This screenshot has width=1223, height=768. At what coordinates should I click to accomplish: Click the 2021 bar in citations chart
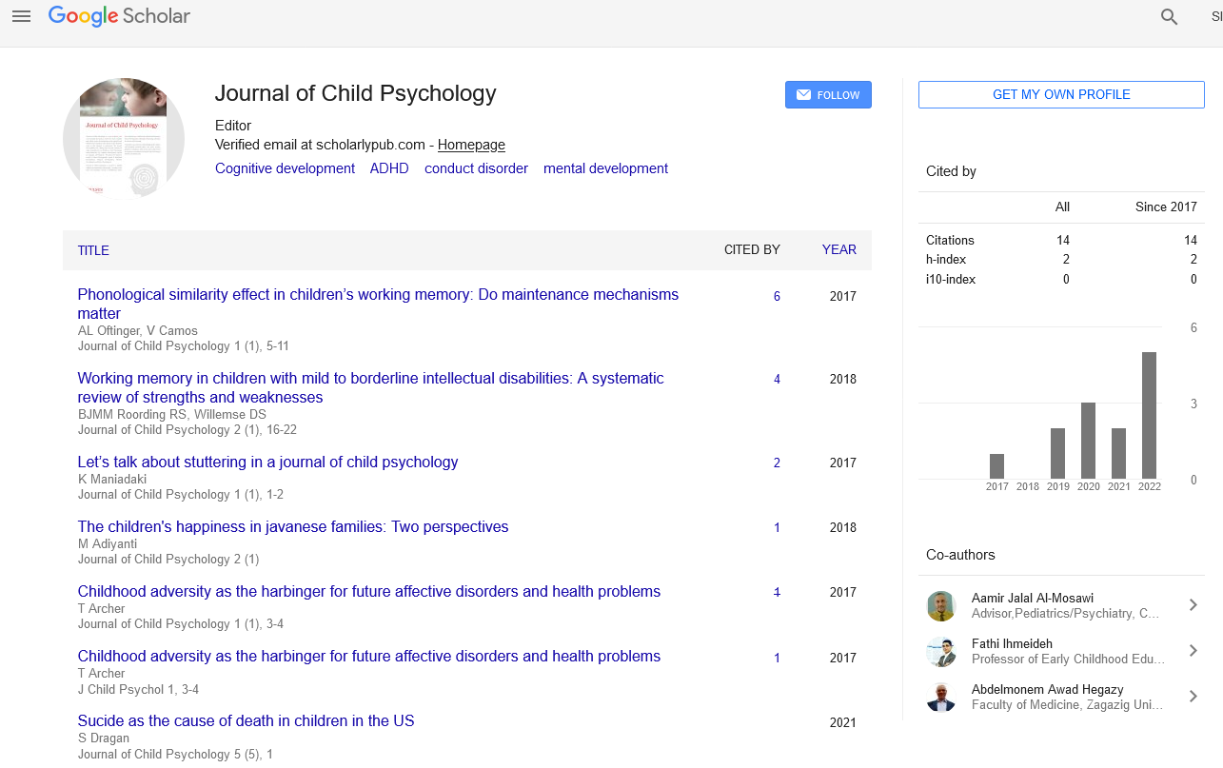point(1118,454)
